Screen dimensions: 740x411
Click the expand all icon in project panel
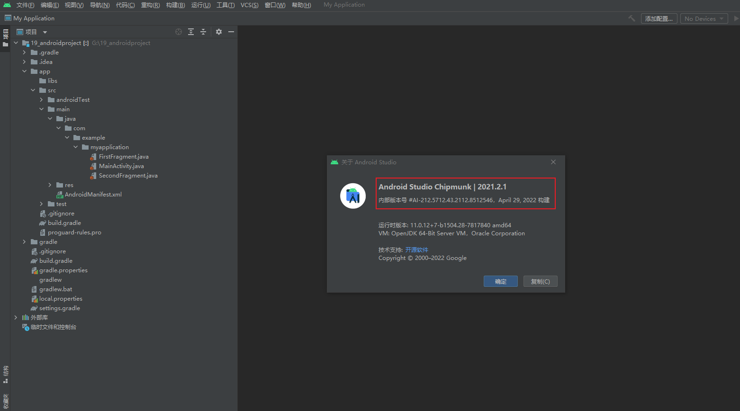click(x=191, y=32)
